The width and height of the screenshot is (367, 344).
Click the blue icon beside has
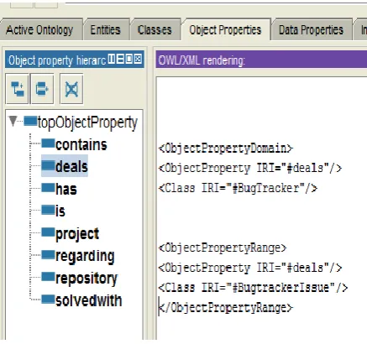coord(48,188)
